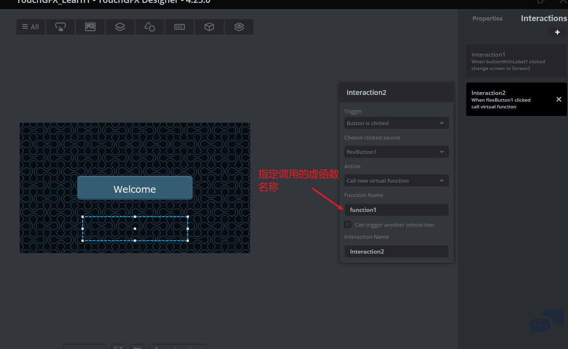The height and width of the screenshot is (349, 568).
Task: Delete Interaction2 using the X icon
Action: [558, 99]
